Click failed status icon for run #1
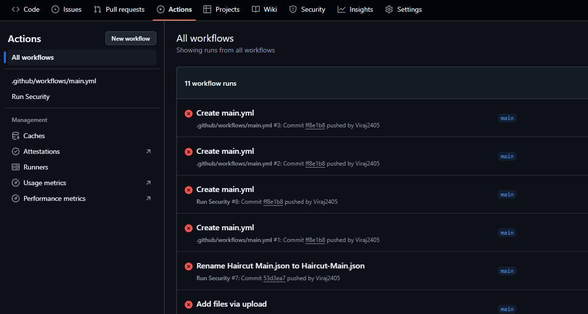Image resolution: width=588 pixels, height=314 pixels. [x=189, y=228]
